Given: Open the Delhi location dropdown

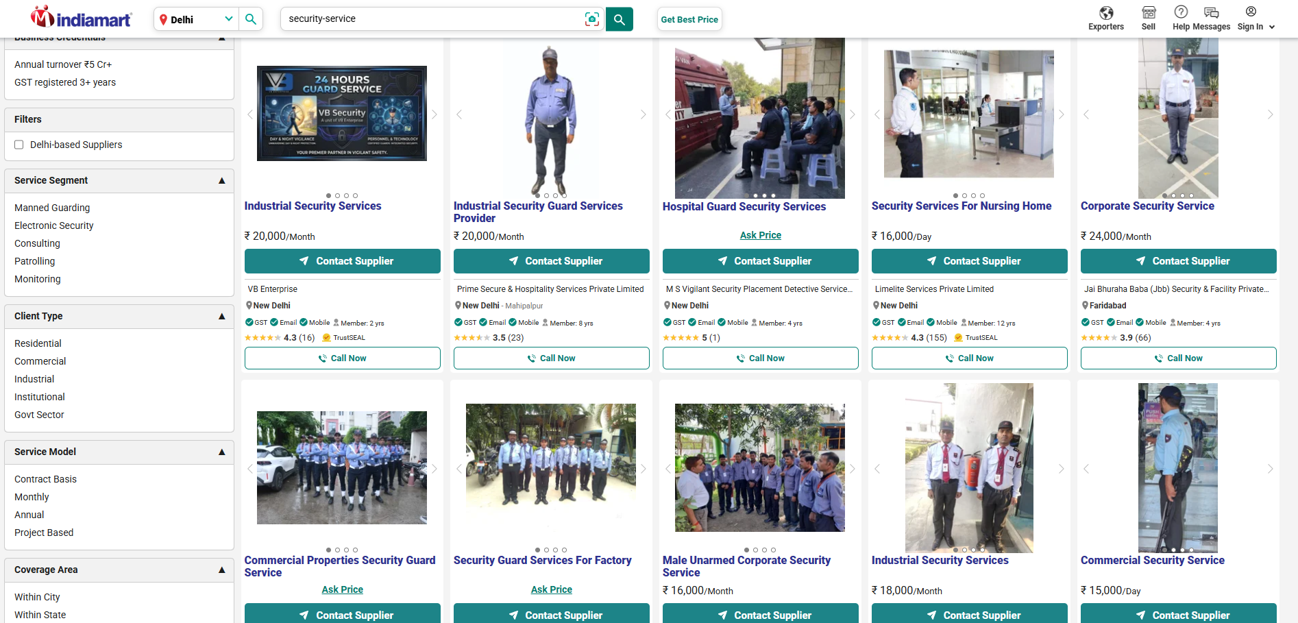Looking at the screenshot, I should 195,19.
